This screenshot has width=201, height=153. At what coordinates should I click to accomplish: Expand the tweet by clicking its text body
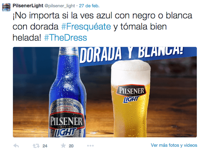[x=102, y=26]
